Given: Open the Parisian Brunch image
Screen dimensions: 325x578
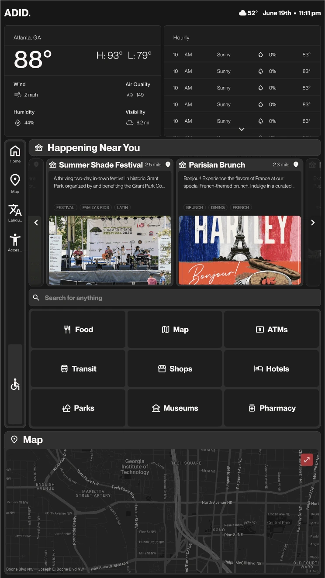Looking at the screenshot, I should (x=240, y=250).
